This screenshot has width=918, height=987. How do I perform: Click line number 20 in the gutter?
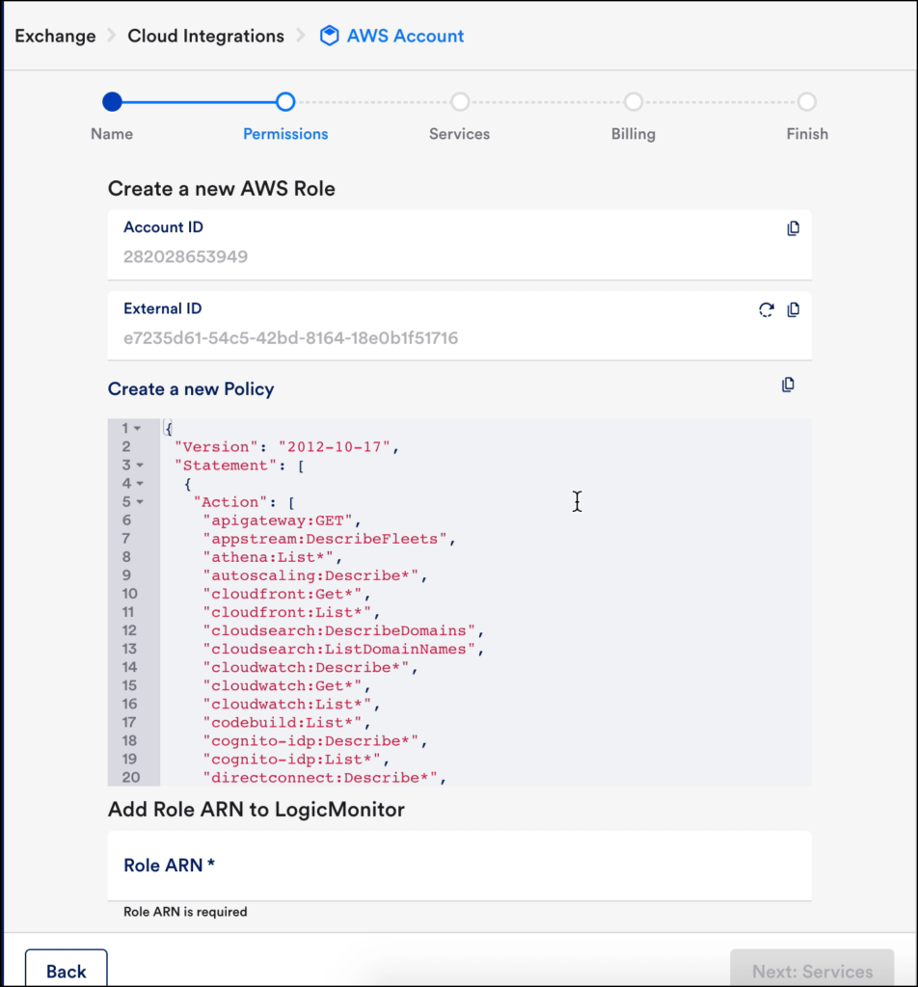click(131, 778)
